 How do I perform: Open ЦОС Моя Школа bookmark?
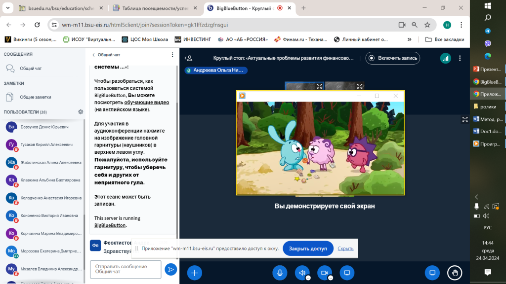[x=145, y=39]
